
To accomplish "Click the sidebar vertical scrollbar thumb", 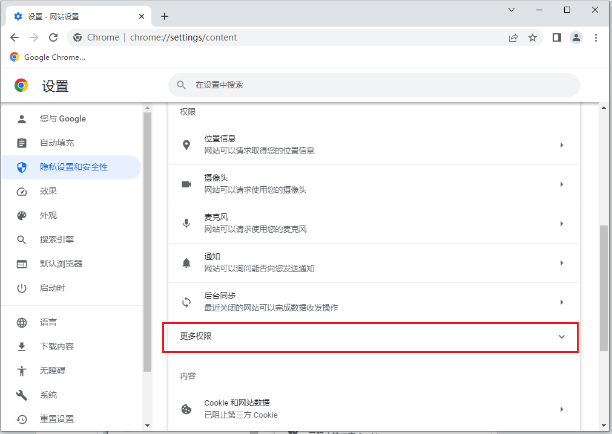I will (x=147, y=242).
